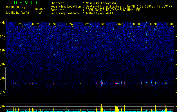Click the antenna text A504HB(yagi 4el)
Screen dimensions: 177x112
pos(99,13)
